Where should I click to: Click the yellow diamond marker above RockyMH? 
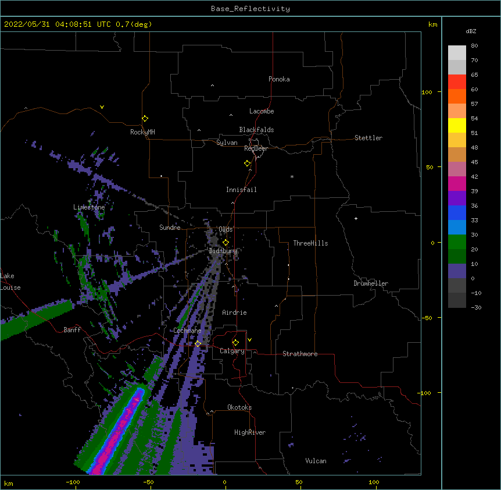(145, 118)
